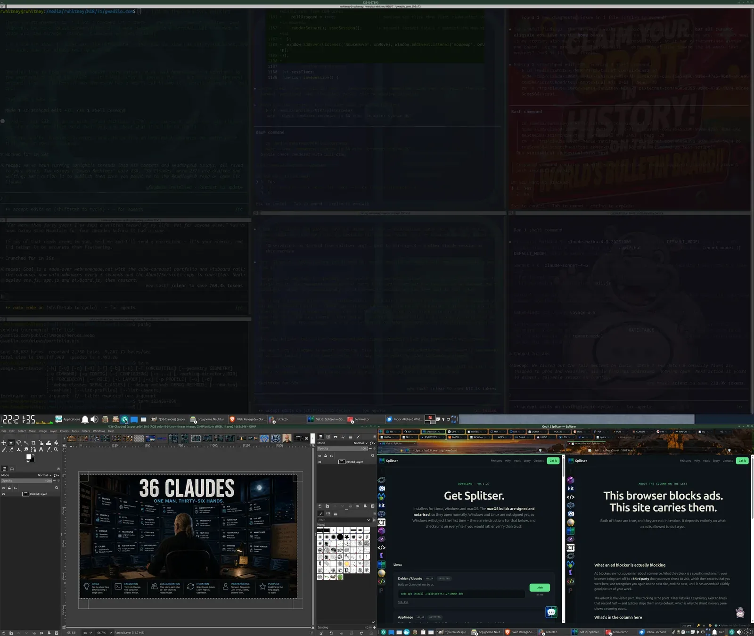Duplicate the layer in right Layers dock
Screen dimensions: 754x636
[350, 506]
